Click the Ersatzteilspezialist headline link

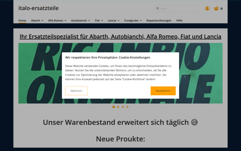point(120,37)
